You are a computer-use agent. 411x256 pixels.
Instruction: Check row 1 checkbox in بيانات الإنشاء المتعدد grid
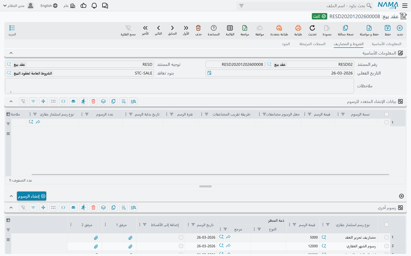(x=387, y=122)
